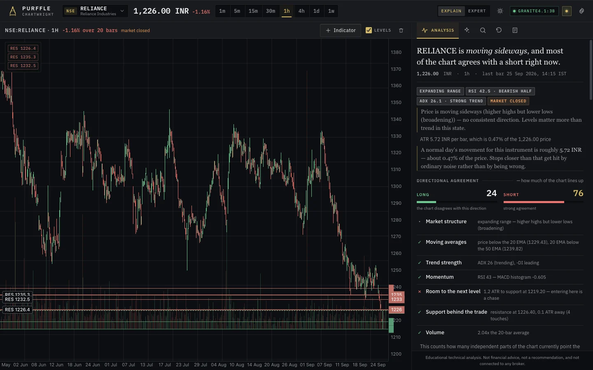Click the yellow dot status button

tap(567, 11)
